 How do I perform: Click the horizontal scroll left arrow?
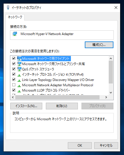(x=13, y=97)
